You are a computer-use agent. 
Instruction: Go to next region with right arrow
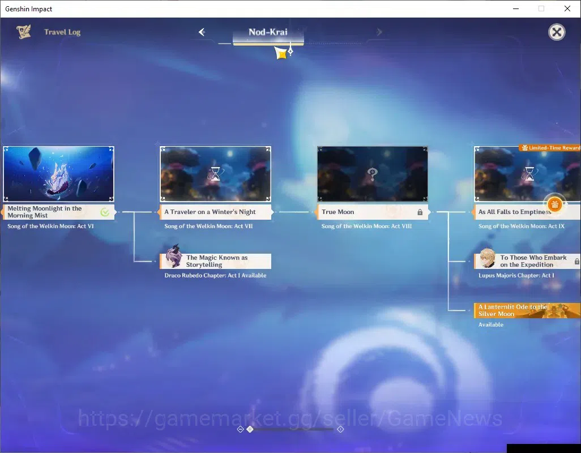(x=379, y=32)
